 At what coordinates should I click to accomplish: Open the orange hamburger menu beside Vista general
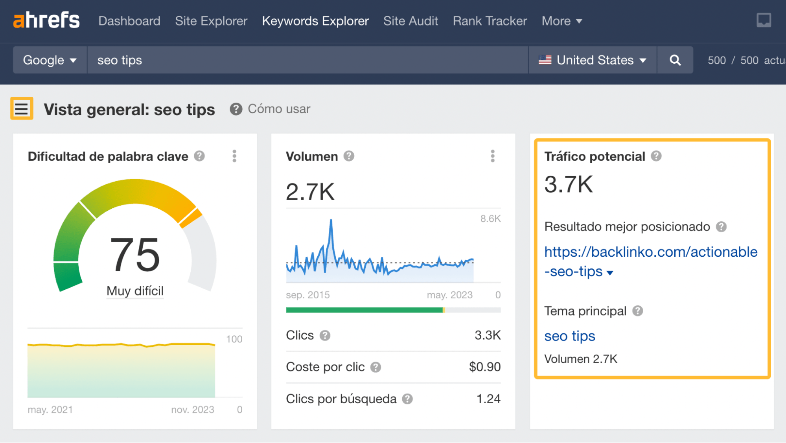[22, 109]
